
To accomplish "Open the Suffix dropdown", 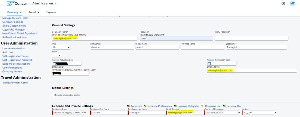I will (x=57, y=55).
